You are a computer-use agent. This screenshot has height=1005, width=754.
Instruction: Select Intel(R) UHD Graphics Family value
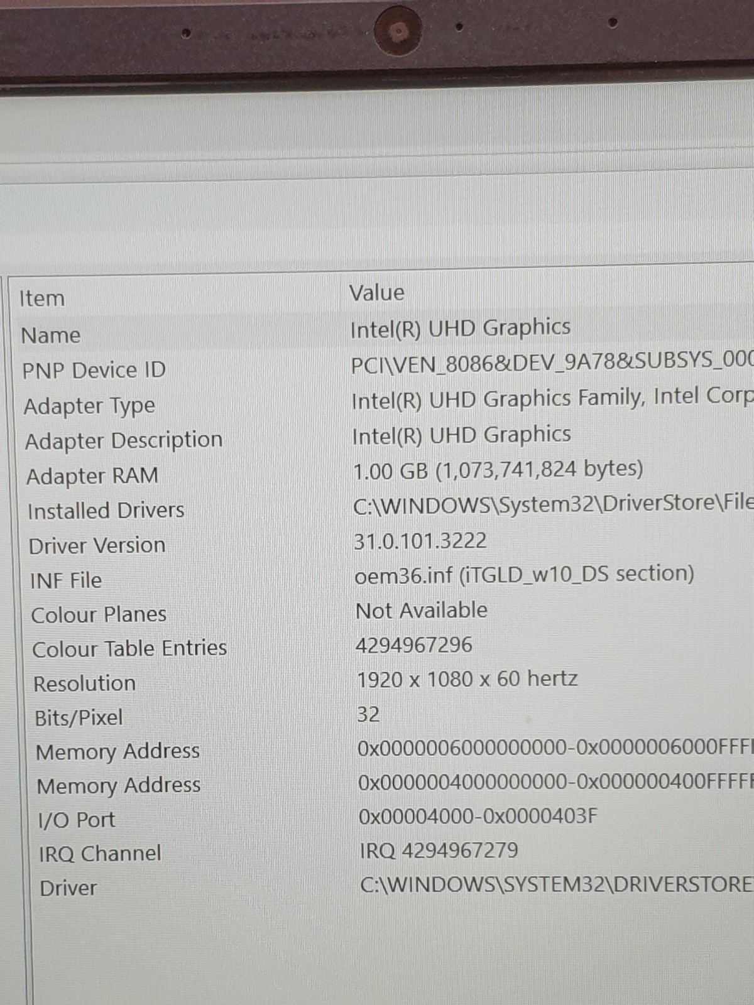click(x=552, y=398)
